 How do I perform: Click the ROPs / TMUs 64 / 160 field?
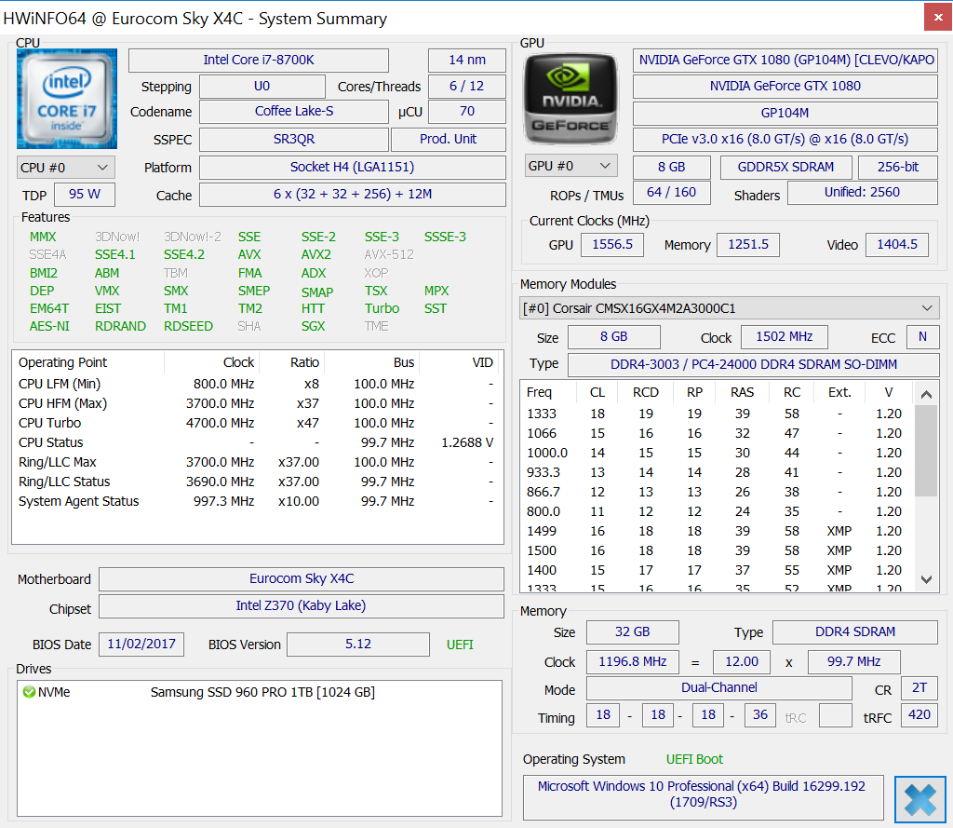coord(672,193)
